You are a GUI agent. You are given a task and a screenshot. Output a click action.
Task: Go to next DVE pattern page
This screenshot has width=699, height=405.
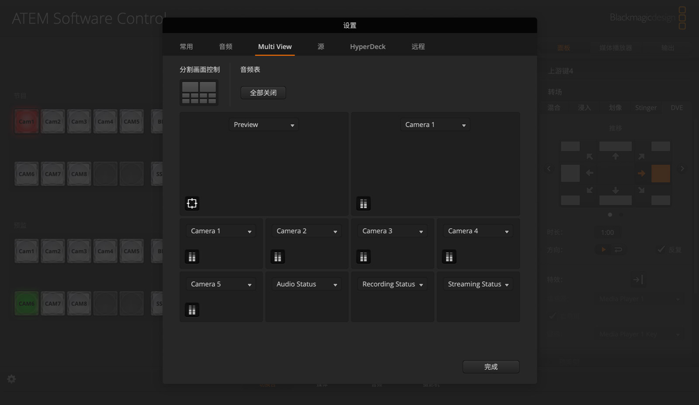point(682,168)
